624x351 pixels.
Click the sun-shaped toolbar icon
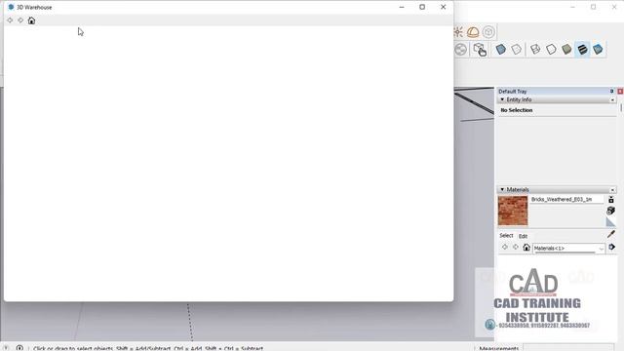click(458, 32)
